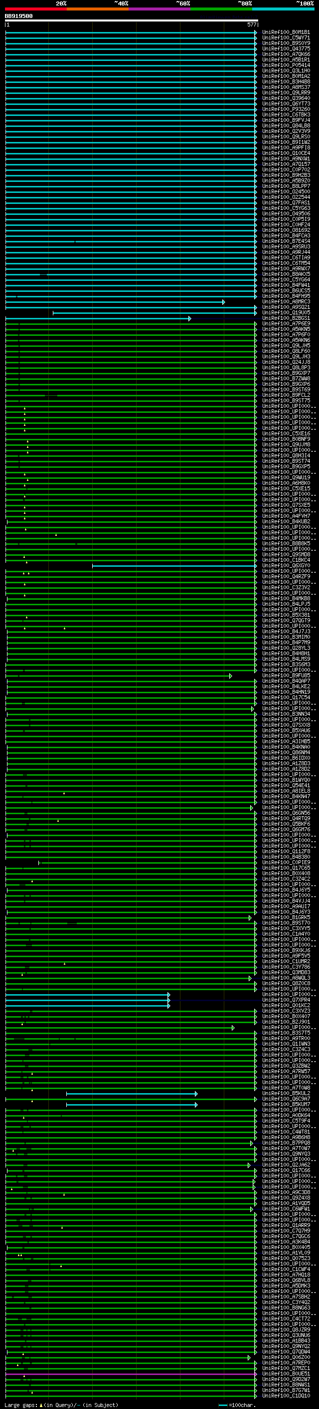Select hit UniRef100_A5AKN6
The height and width of the screenshot is (1409, 319).
click(286, 340)
